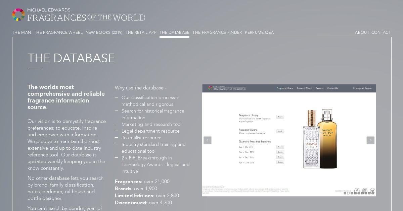Click heading 'The worlds most comprehensive and reliable'
The height and width of the screenshot is (211, 403).
click(x=66, y=97)
